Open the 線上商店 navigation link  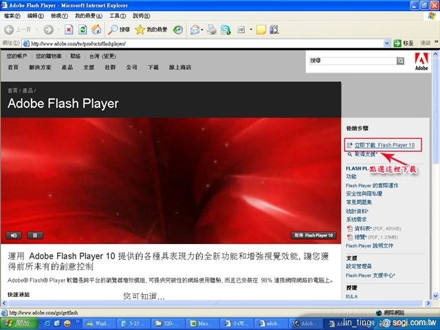tap(180, 67)
